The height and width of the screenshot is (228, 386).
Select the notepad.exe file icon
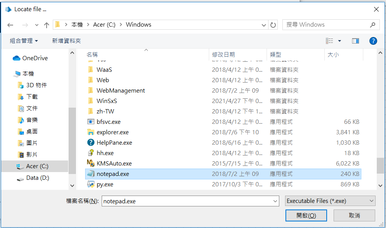91,174
